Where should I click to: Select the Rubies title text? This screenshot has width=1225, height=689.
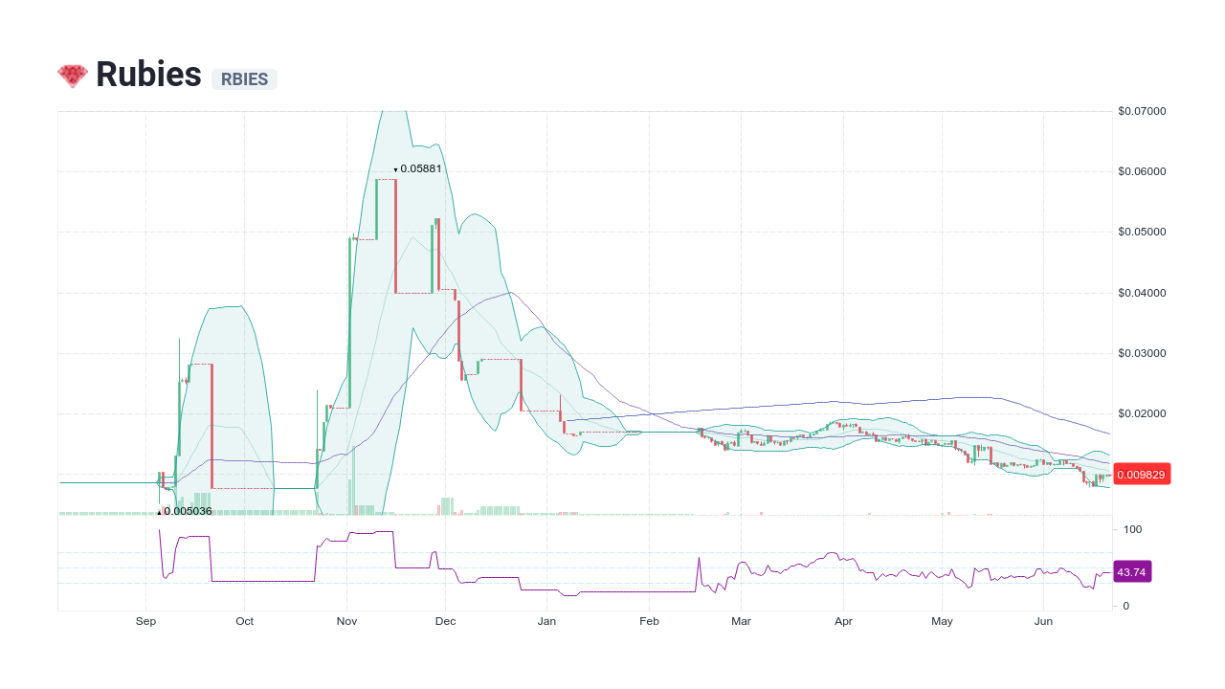[x=147, y=75]
